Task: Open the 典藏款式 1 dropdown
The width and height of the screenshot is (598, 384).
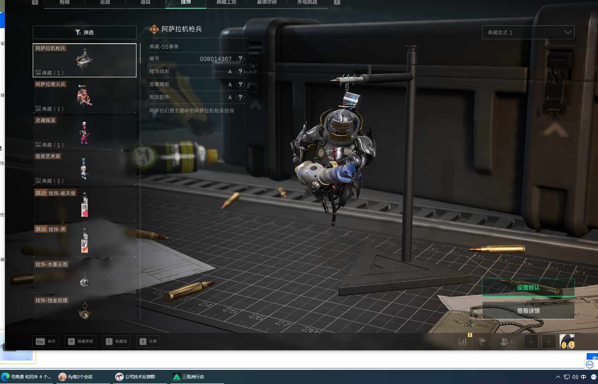Action: pos(528,32)
